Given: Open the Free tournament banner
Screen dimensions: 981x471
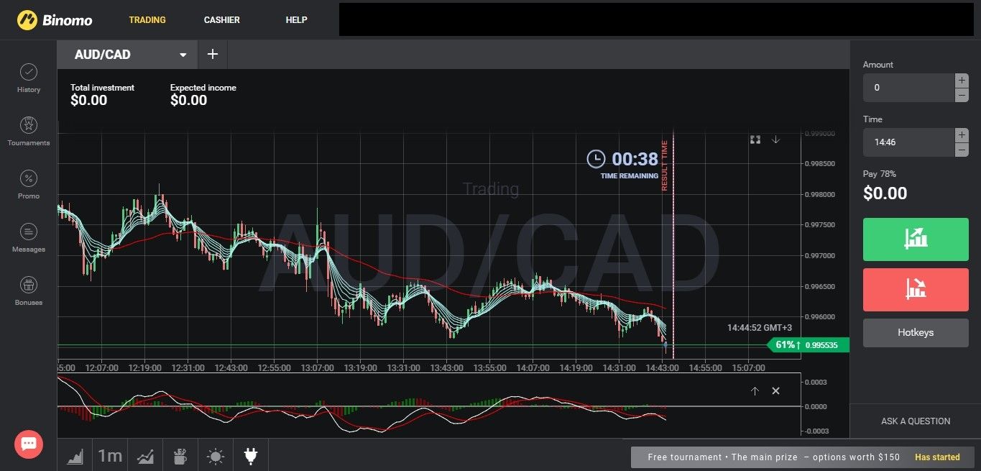Looking at the screenshot, I should point(801,457).
